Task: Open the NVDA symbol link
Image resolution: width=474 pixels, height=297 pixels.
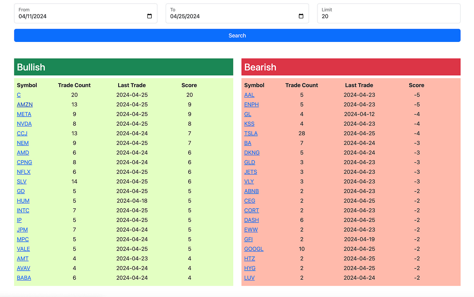Action: [24, 124]
